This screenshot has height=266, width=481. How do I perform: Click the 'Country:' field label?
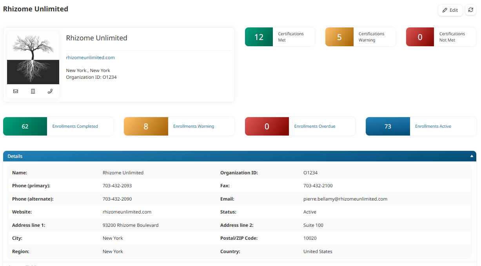(230, 252)
